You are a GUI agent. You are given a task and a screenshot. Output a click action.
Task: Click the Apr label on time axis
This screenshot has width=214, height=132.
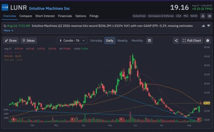pyautogui.click(x=84, y=125)
